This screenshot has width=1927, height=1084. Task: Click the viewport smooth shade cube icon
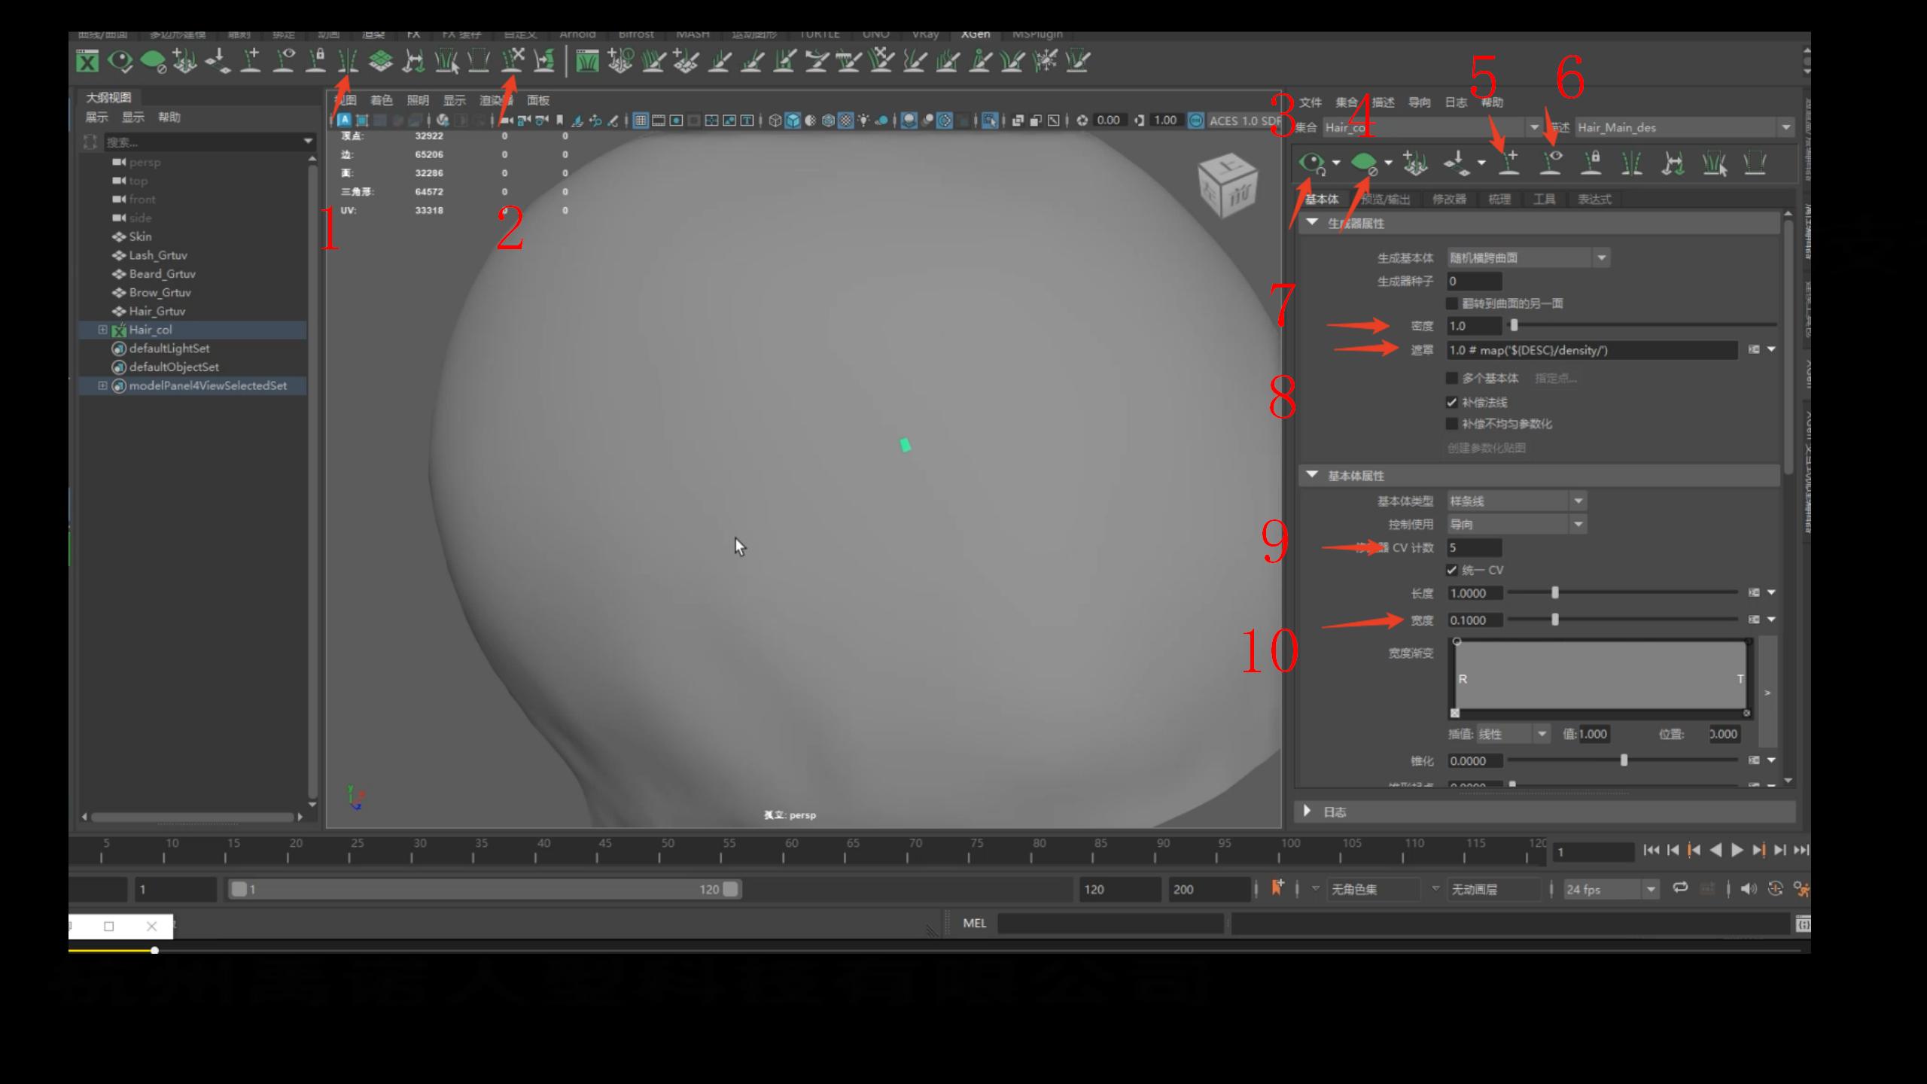pos(793,120)
